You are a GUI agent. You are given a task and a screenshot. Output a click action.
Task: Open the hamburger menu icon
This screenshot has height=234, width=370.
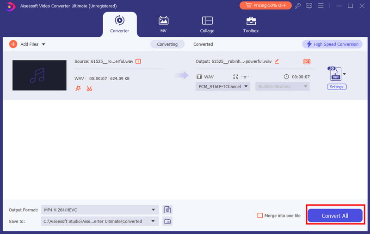point(321,6)
